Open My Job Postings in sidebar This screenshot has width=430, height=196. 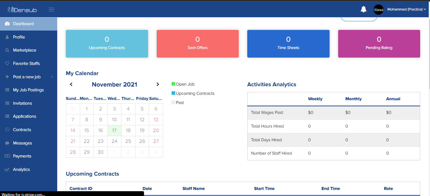pos(28,90)
